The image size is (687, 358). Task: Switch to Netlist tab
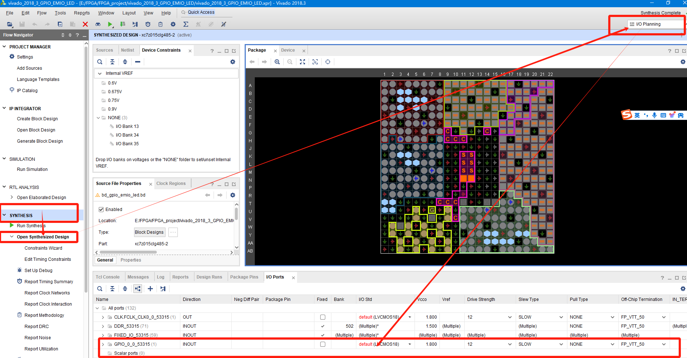[x=128, y=50]
